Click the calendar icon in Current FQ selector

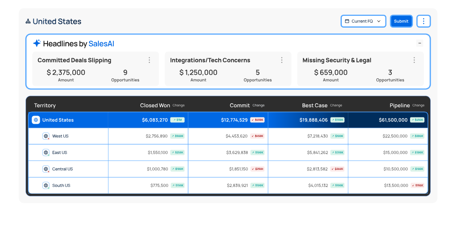coord(347,21)
